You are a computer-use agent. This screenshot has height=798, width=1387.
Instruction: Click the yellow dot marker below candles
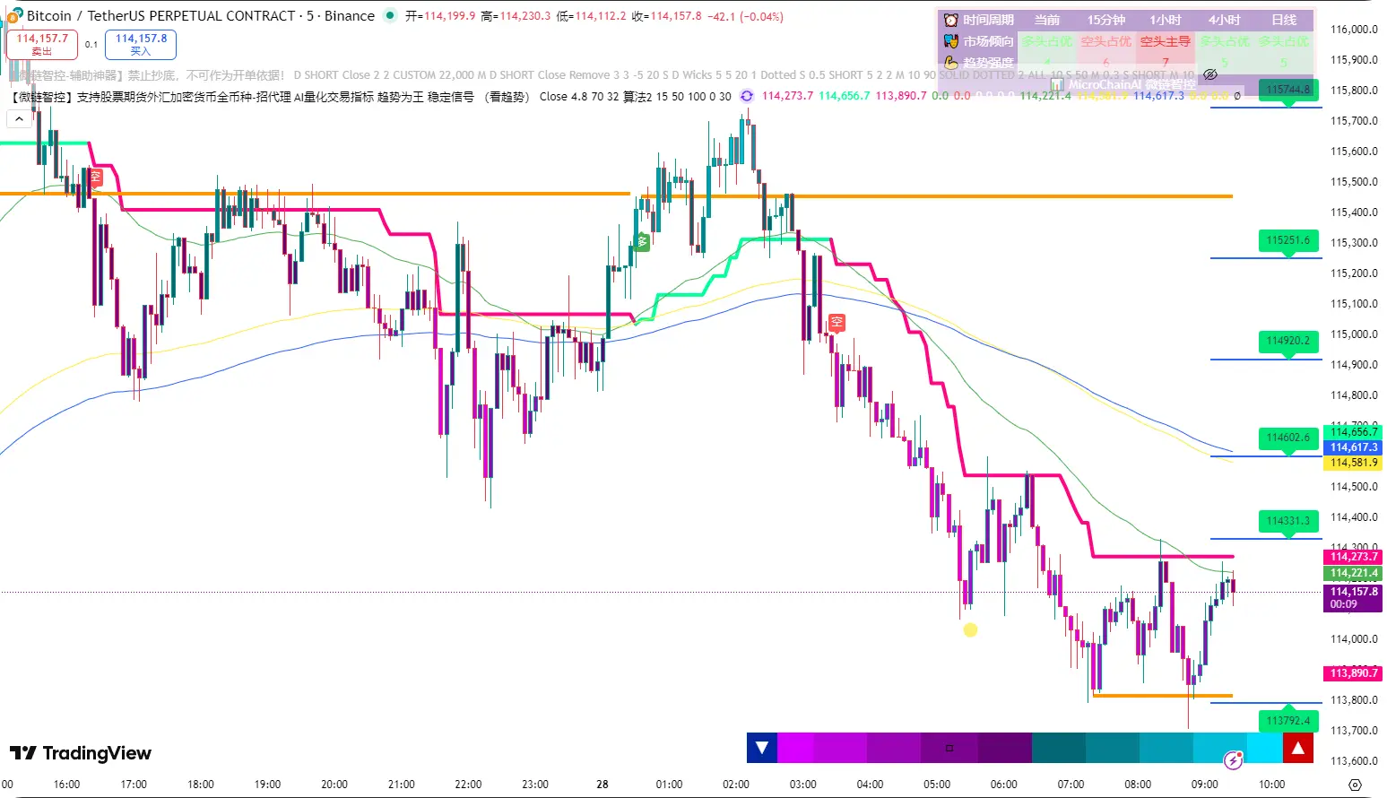click(x=970, y=630)
